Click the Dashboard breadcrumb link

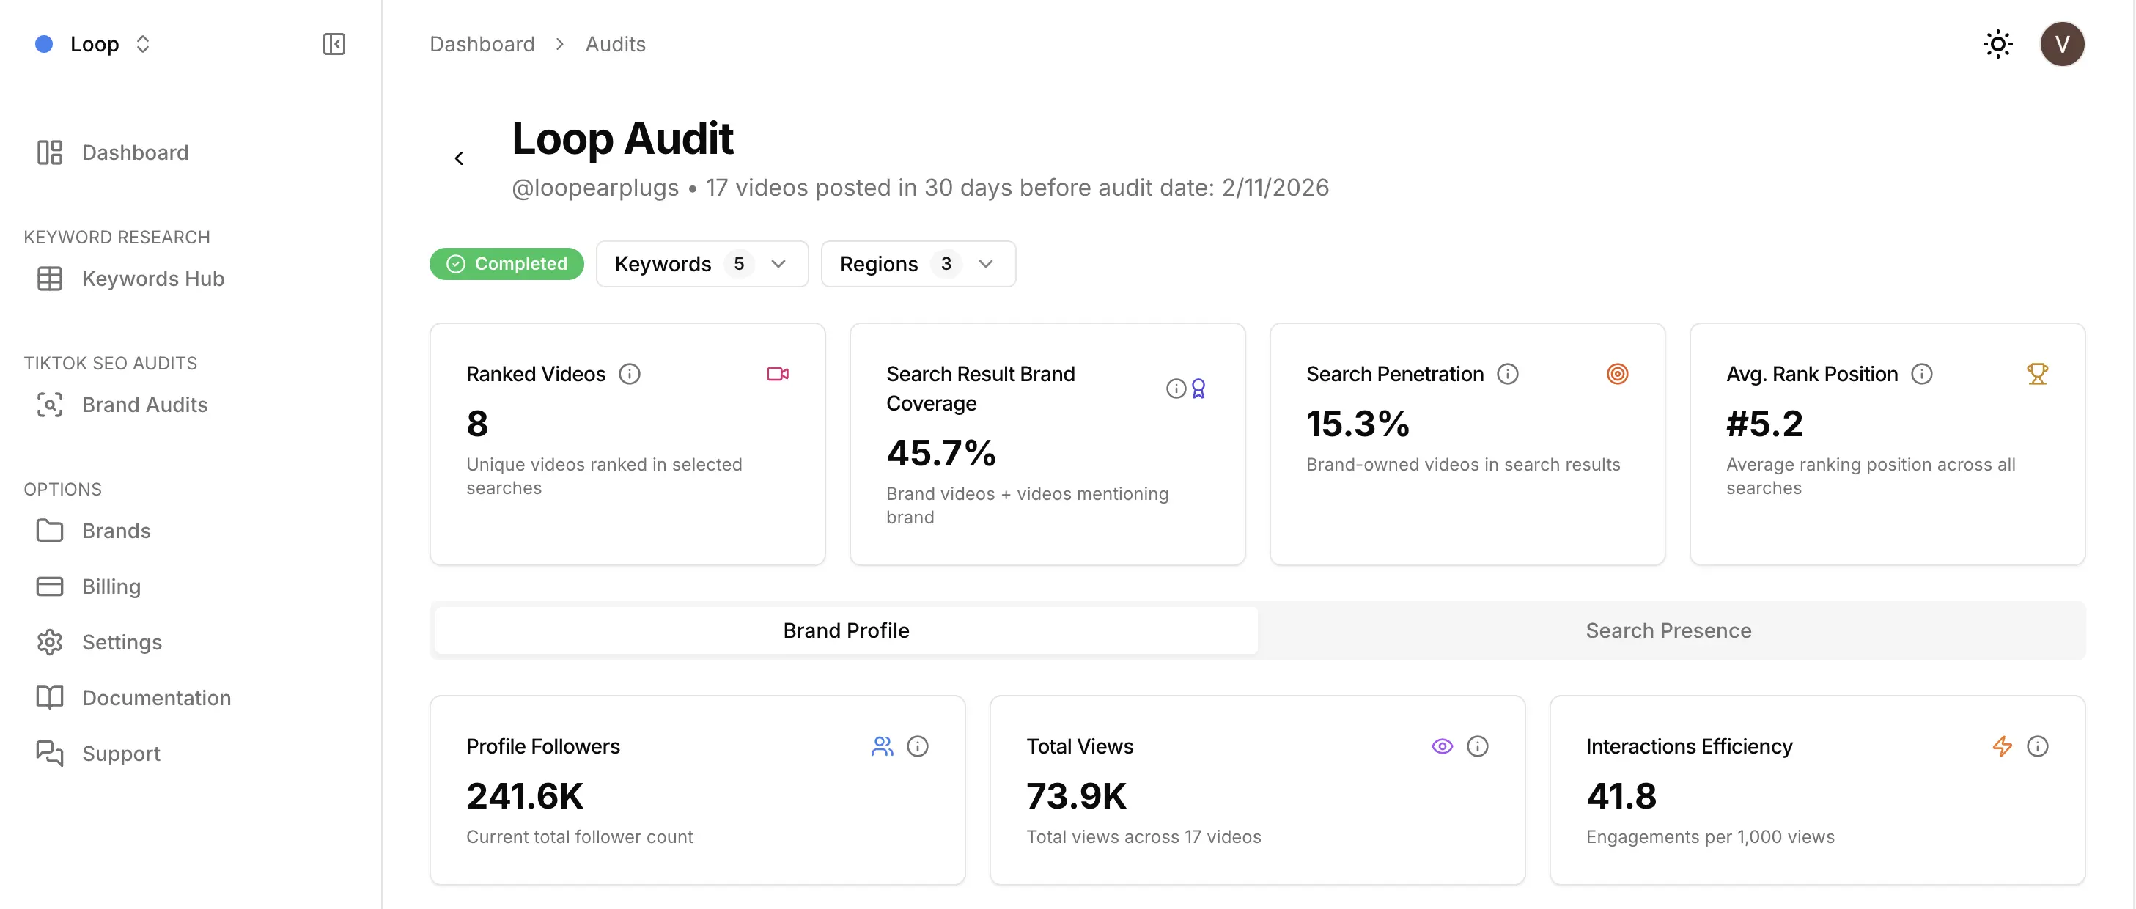[x=482, y=44]
